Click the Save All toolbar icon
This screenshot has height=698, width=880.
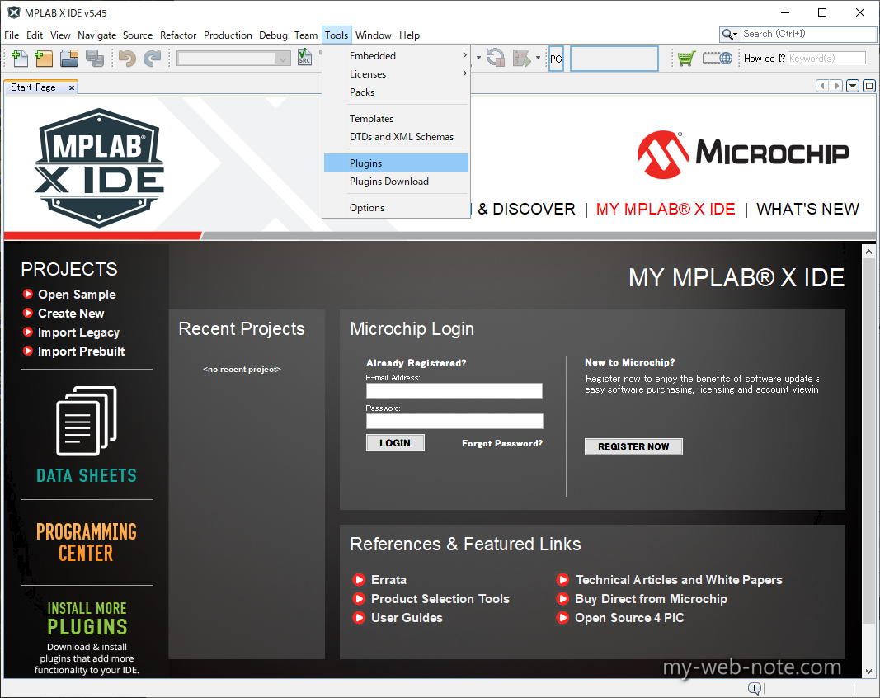point(95,59)
